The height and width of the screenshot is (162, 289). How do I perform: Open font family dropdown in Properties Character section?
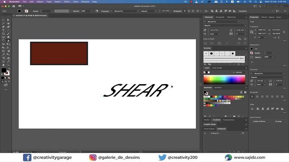coord(284,73)
